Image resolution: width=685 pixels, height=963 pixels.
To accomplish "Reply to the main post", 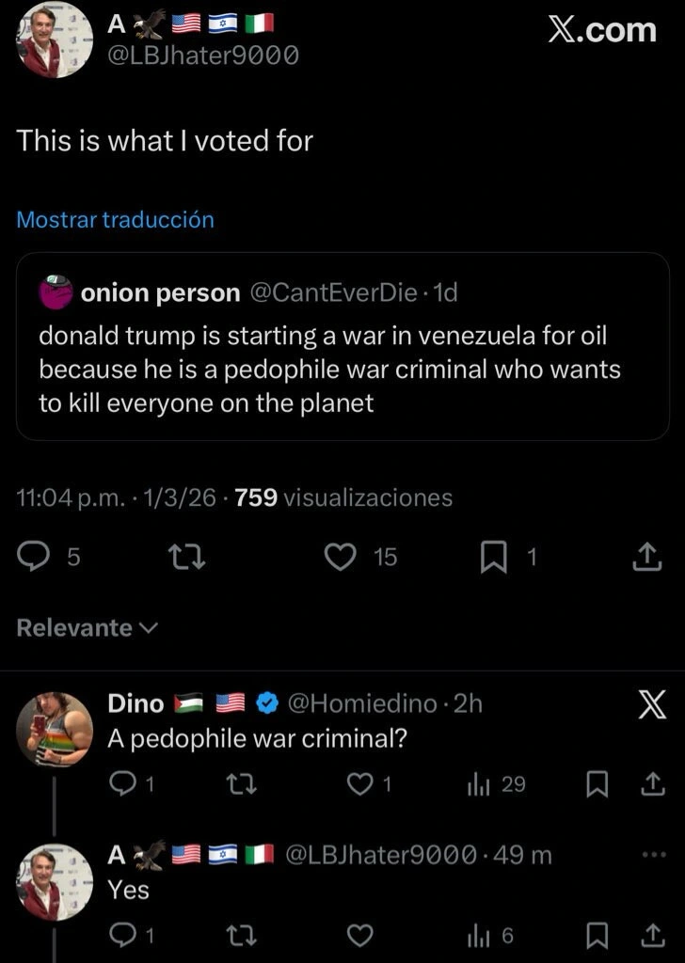I will pos(35,558).
